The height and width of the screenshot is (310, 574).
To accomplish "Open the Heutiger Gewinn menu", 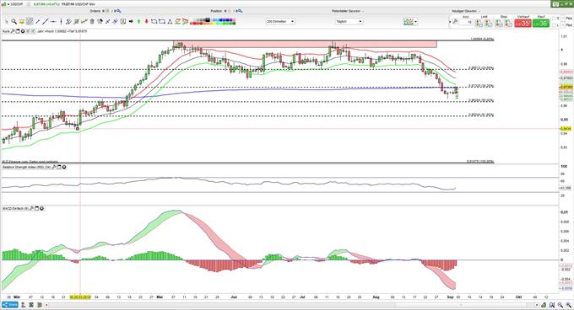I will (466, 11).
